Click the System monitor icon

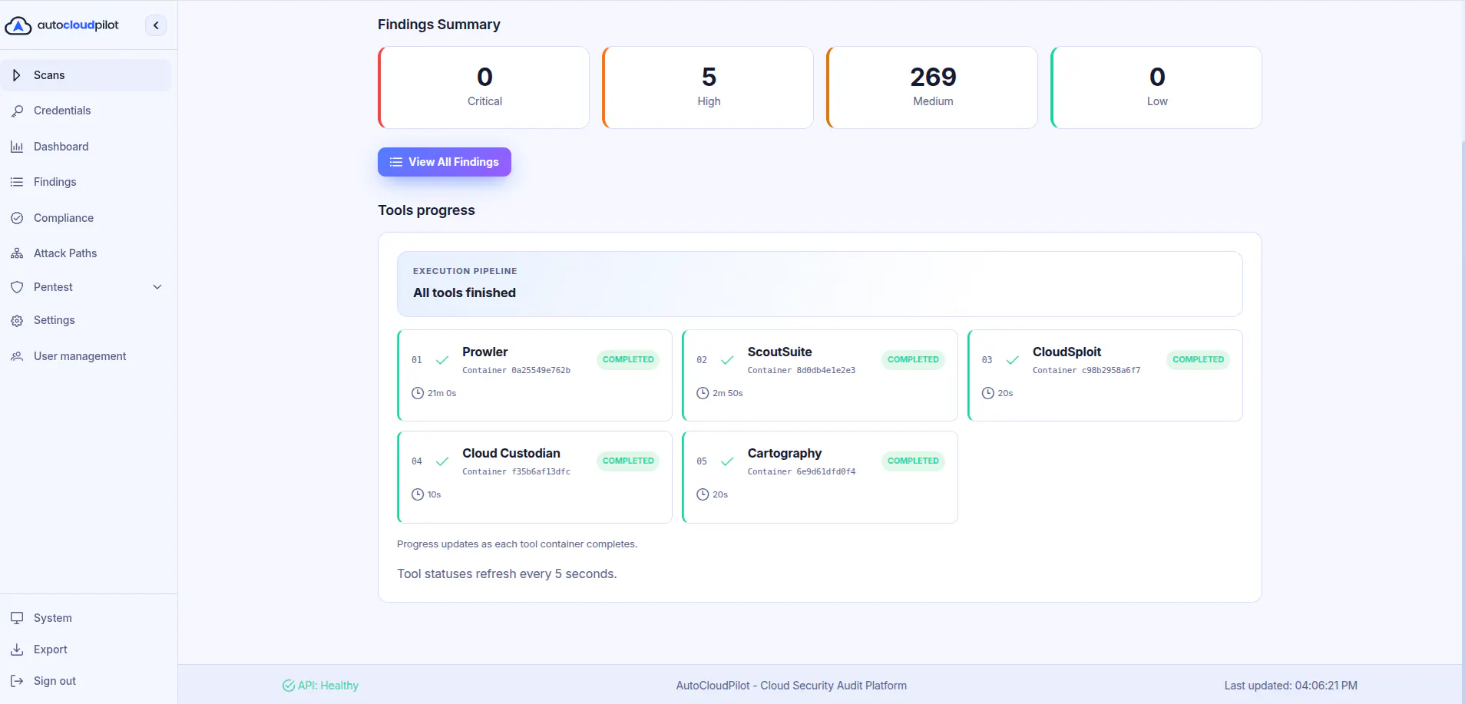[x=17, y=618]
